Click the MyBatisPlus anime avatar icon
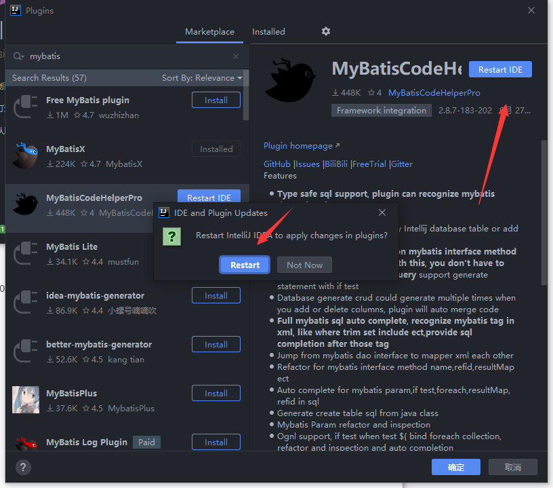This screenshot has width=553, height=488. pyautogui.click(x=26, y=400)
